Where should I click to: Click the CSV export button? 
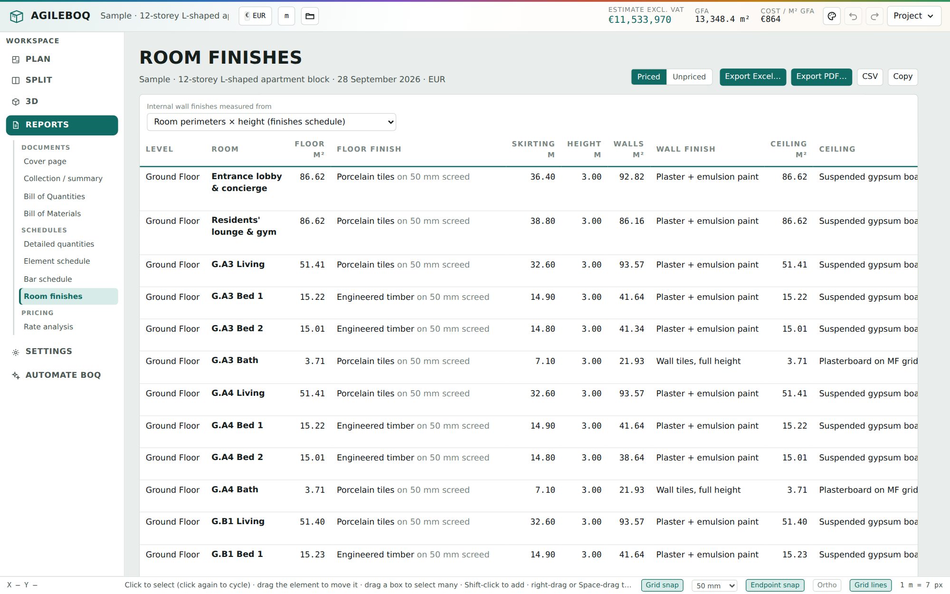(x=870, y=77)
